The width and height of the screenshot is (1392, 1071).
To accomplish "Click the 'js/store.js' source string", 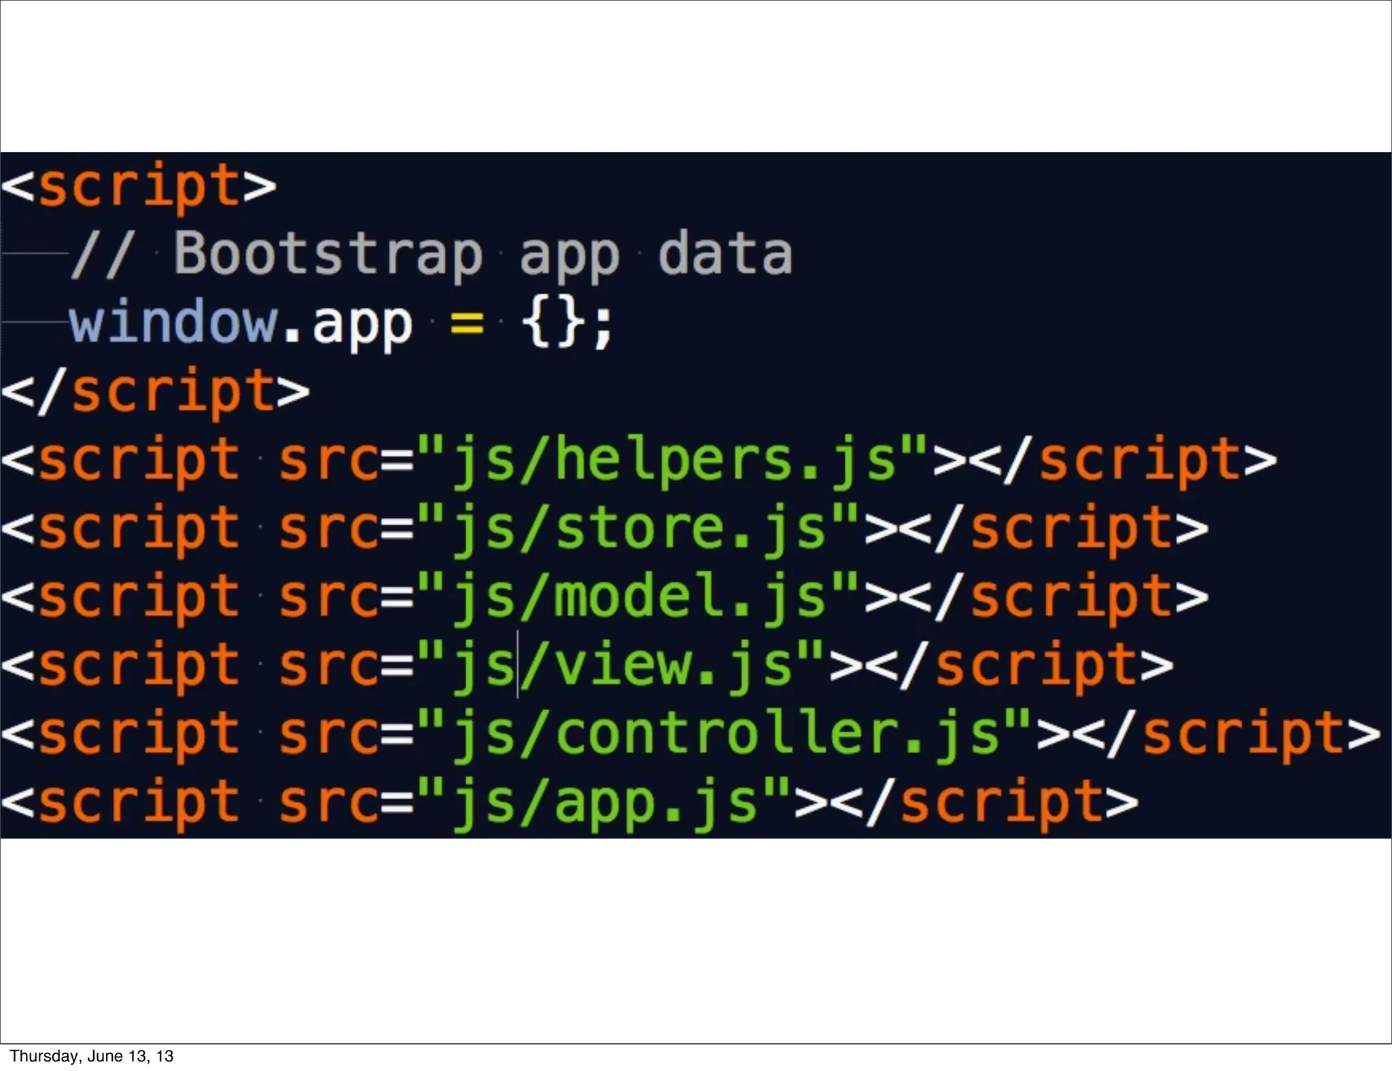I will pos(639,528).
